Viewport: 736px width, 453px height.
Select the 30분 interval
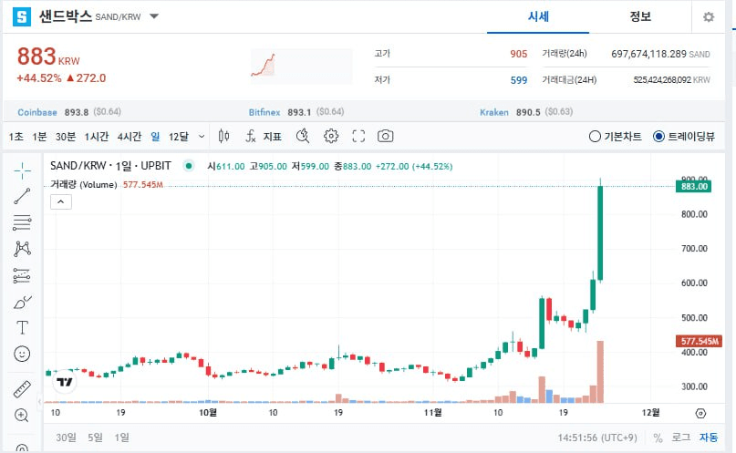pyautogui.click(x=66, y=137)
